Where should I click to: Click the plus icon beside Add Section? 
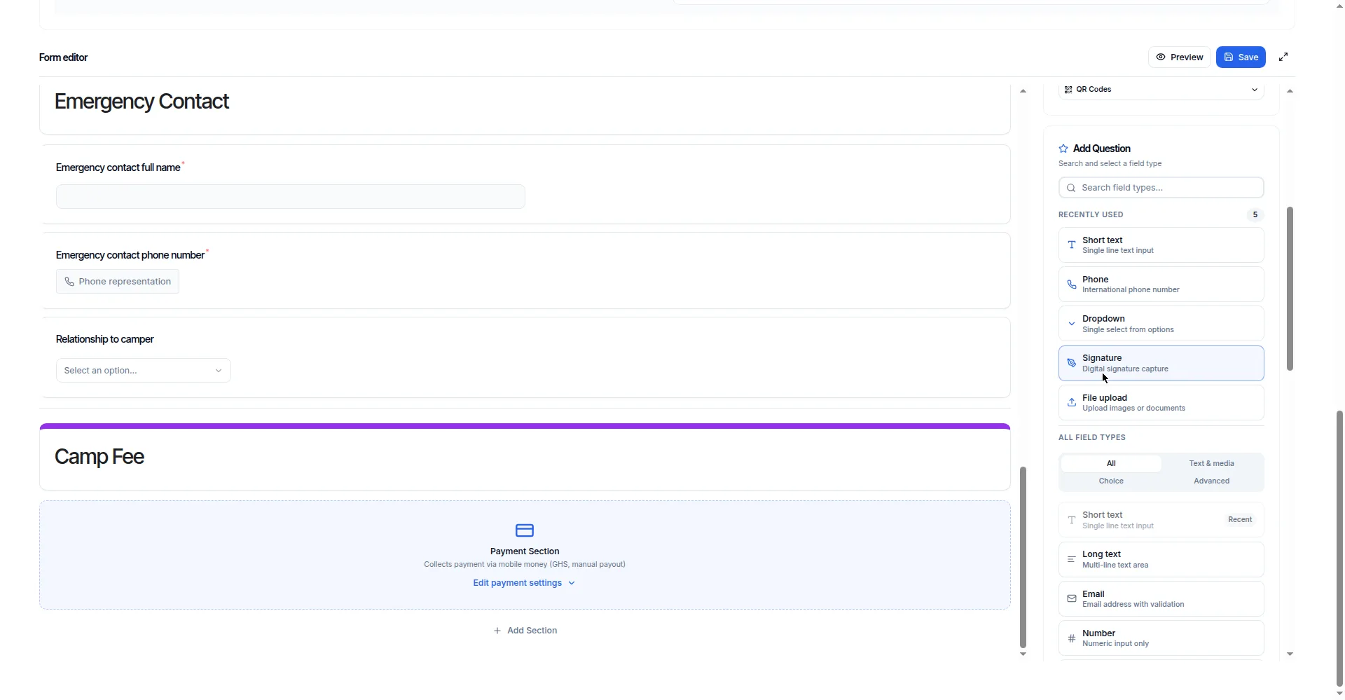click(x=497, y=631)
